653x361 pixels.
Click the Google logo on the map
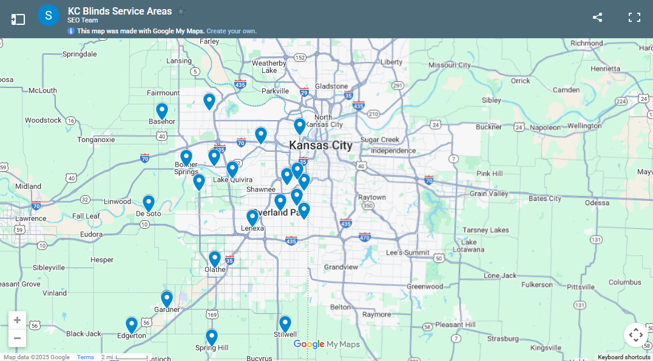(309, 344)
